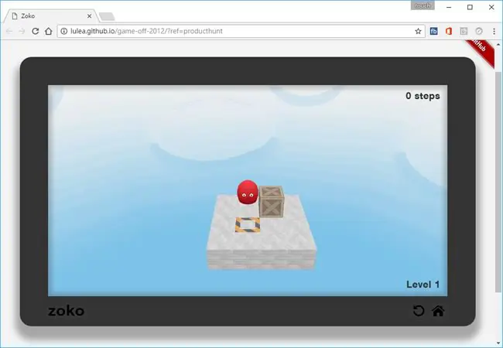Open Chrome's three-dot menu
503x348 pixels.
494,31
